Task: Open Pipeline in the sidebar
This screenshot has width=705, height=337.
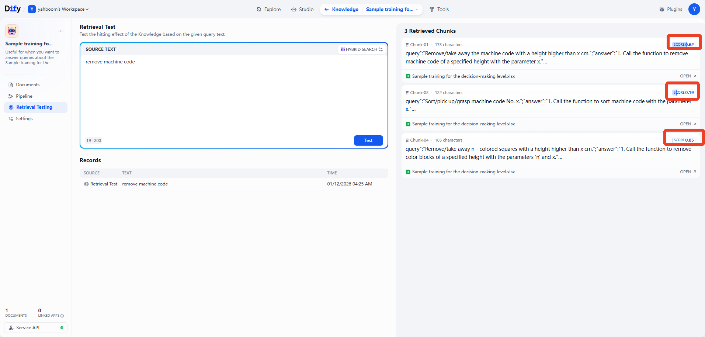Action: (x=36, y=96)
